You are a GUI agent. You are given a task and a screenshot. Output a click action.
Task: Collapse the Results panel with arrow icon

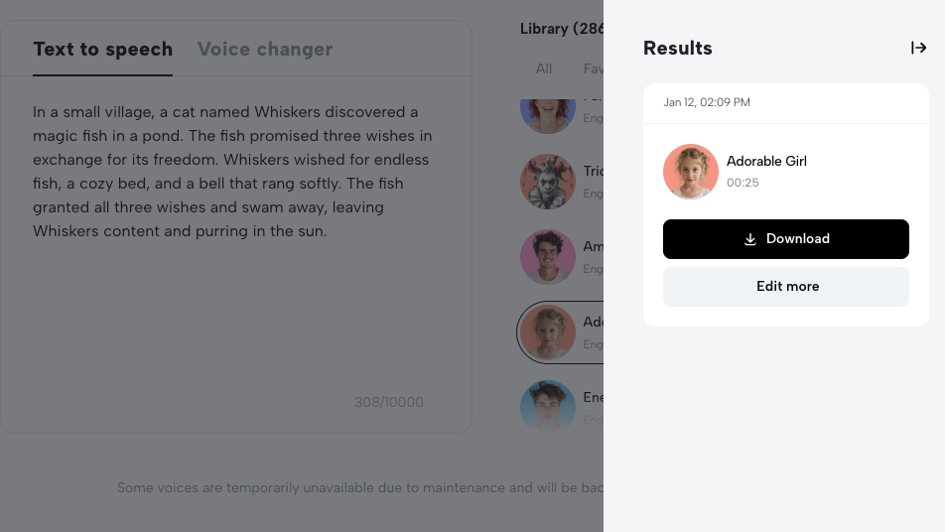(918, 48)
